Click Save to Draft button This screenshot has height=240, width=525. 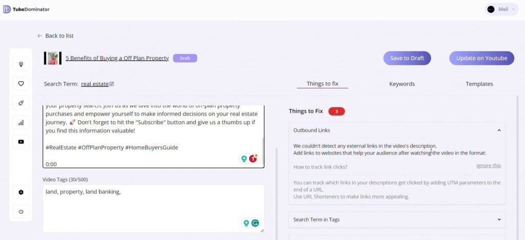(407, 58)
